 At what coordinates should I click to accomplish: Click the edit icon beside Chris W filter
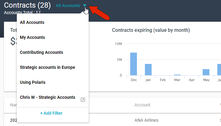[83, 99]
